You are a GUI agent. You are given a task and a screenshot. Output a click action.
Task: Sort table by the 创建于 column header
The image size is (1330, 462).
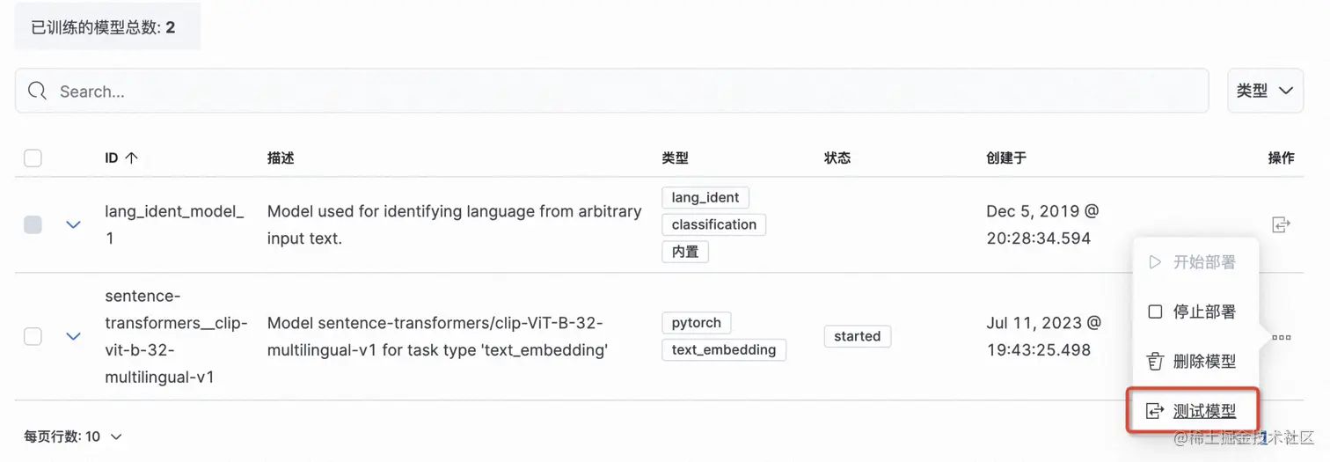(1006, 158)
